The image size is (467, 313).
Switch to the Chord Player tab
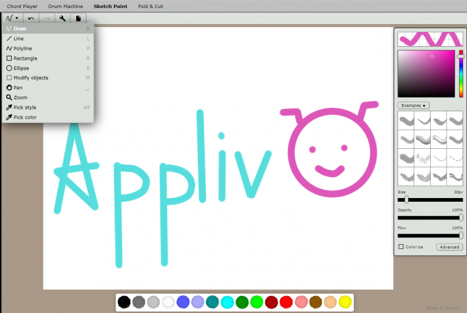(22, 6)
